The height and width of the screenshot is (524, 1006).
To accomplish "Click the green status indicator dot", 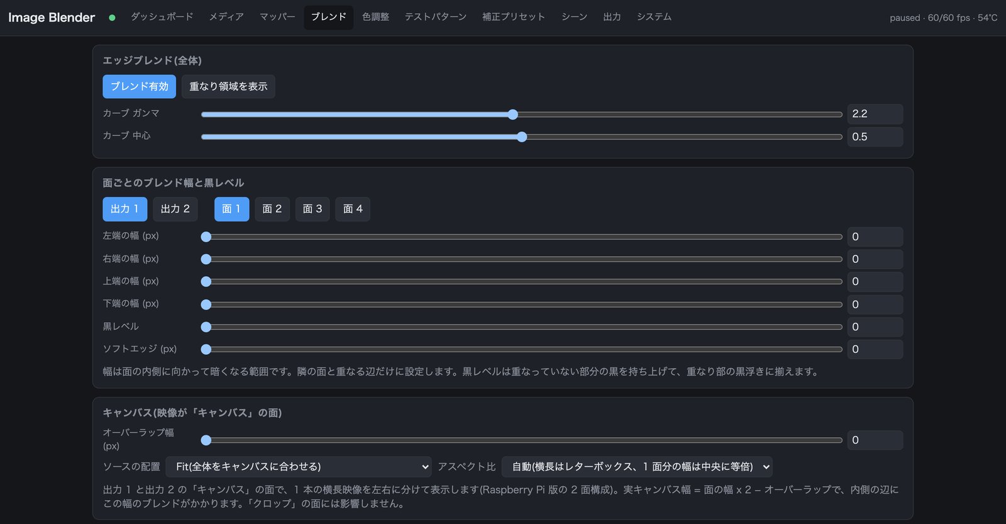I will click(x=112, y=18).
